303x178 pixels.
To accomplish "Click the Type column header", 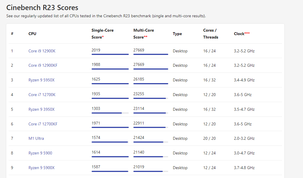I will click(x=177, y=34).
